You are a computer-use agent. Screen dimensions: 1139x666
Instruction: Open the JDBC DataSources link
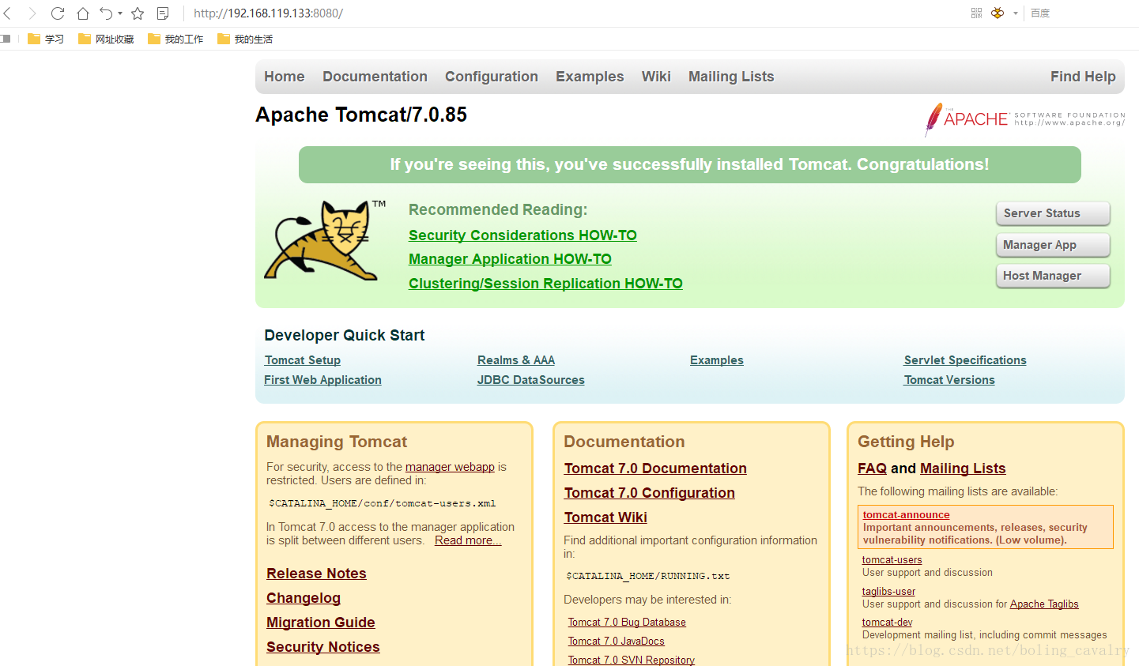(x=531, y=380)
